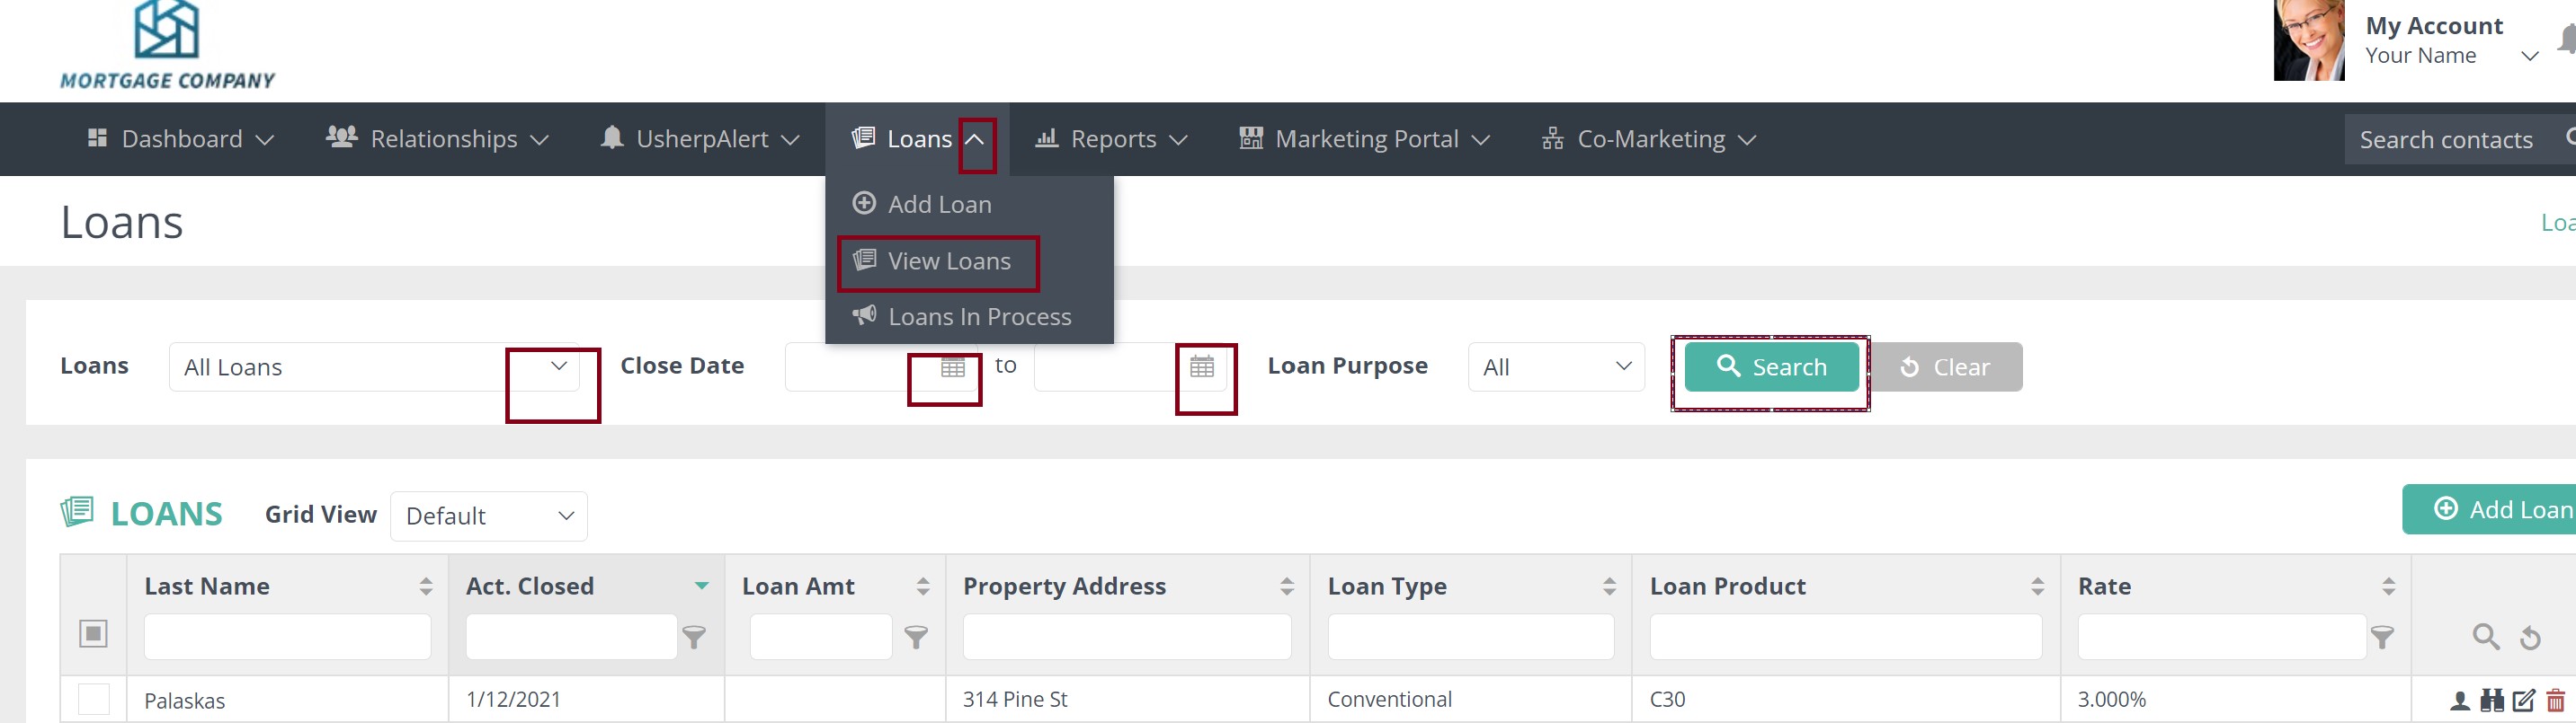Open the Close Date end calendar picker
The image size is (2576, 723).
point(1202,367)
